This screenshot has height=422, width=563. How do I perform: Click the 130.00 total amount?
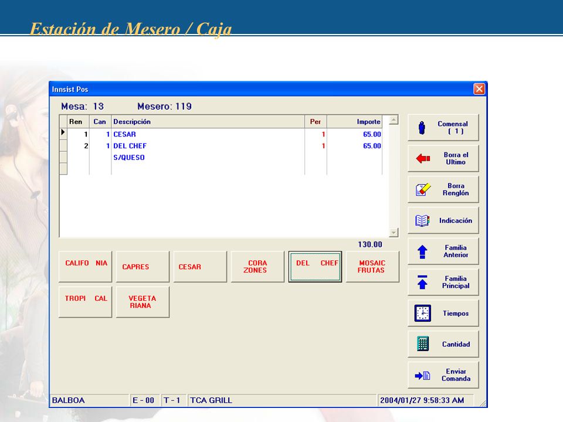(x=370, y=244)
